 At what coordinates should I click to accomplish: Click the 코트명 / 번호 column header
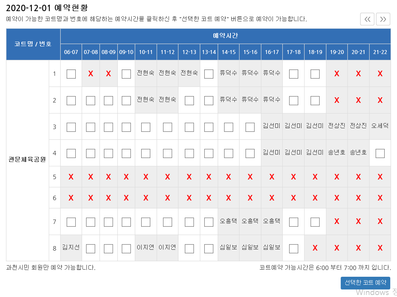[x=33, y=44]
